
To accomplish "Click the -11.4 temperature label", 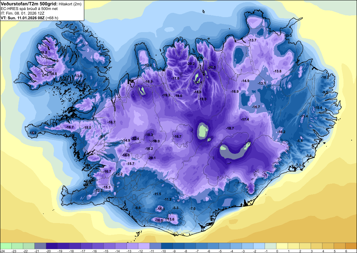I will (304, 116).
